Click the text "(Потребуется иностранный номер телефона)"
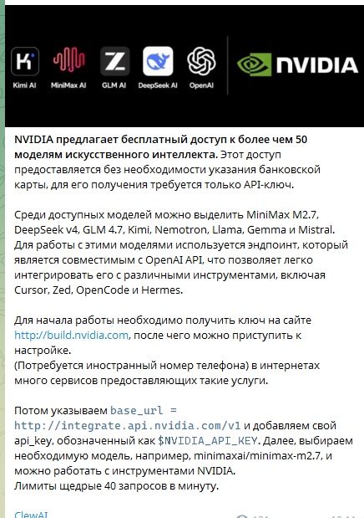 pyautogui.click(x=131, y=366)
